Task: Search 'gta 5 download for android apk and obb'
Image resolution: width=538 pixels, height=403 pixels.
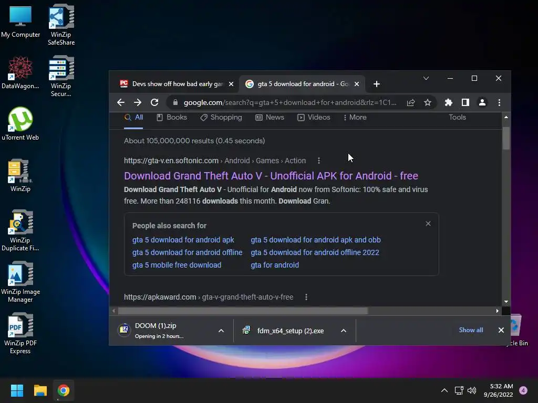Action: (316, 240)
